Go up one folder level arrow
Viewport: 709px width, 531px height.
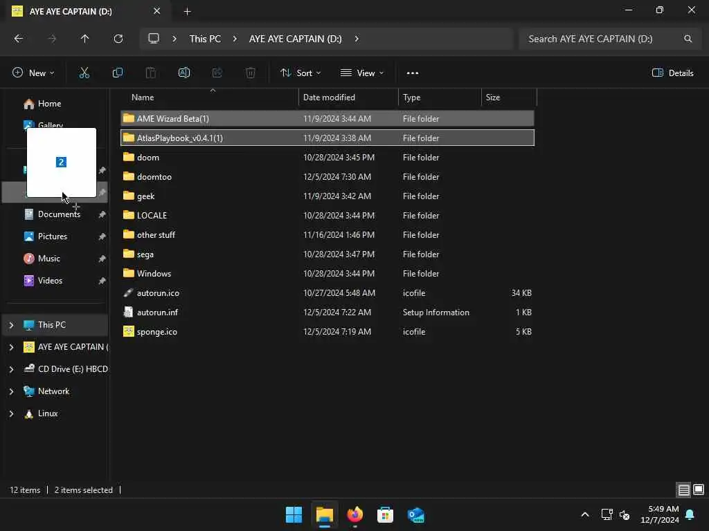(x=84, y=39)
